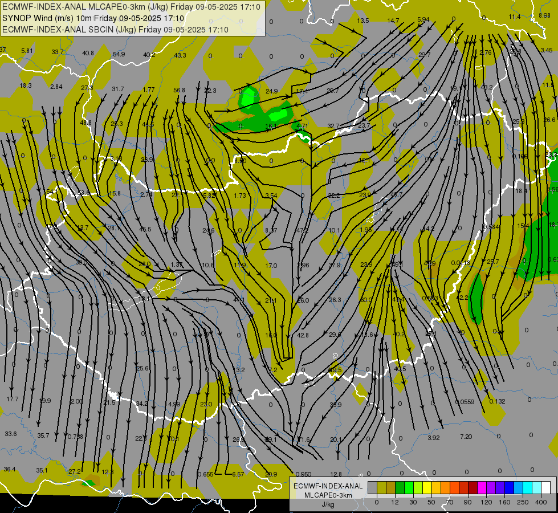Click the pure yellow swatch in the legend

[427, 487]
